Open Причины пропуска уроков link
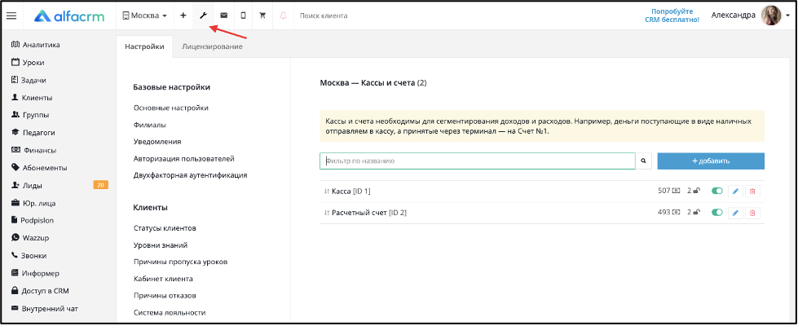The height and width of the screenshot is (326, 798). point(181,262)
